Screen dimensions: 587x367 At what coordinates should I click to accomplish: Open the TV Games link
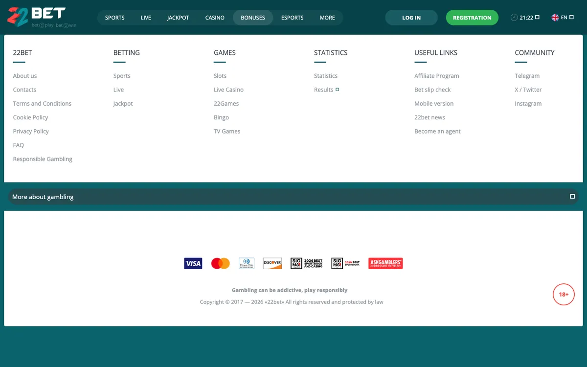click(x=227, y=131)
